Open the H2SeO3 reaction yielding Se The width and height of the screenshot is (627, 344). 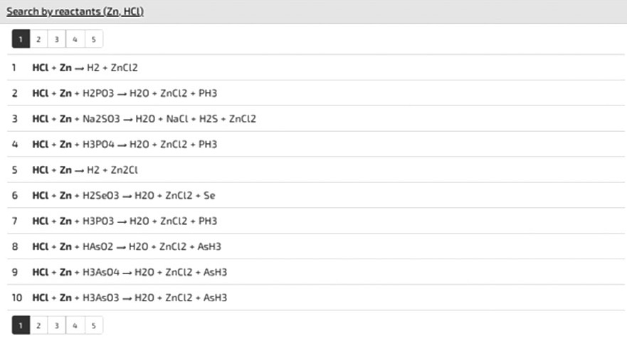pos(123,196)
